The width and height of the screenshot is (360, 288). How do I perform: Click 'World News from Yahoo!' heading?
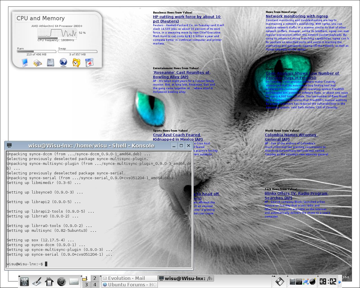click(282, 130)
